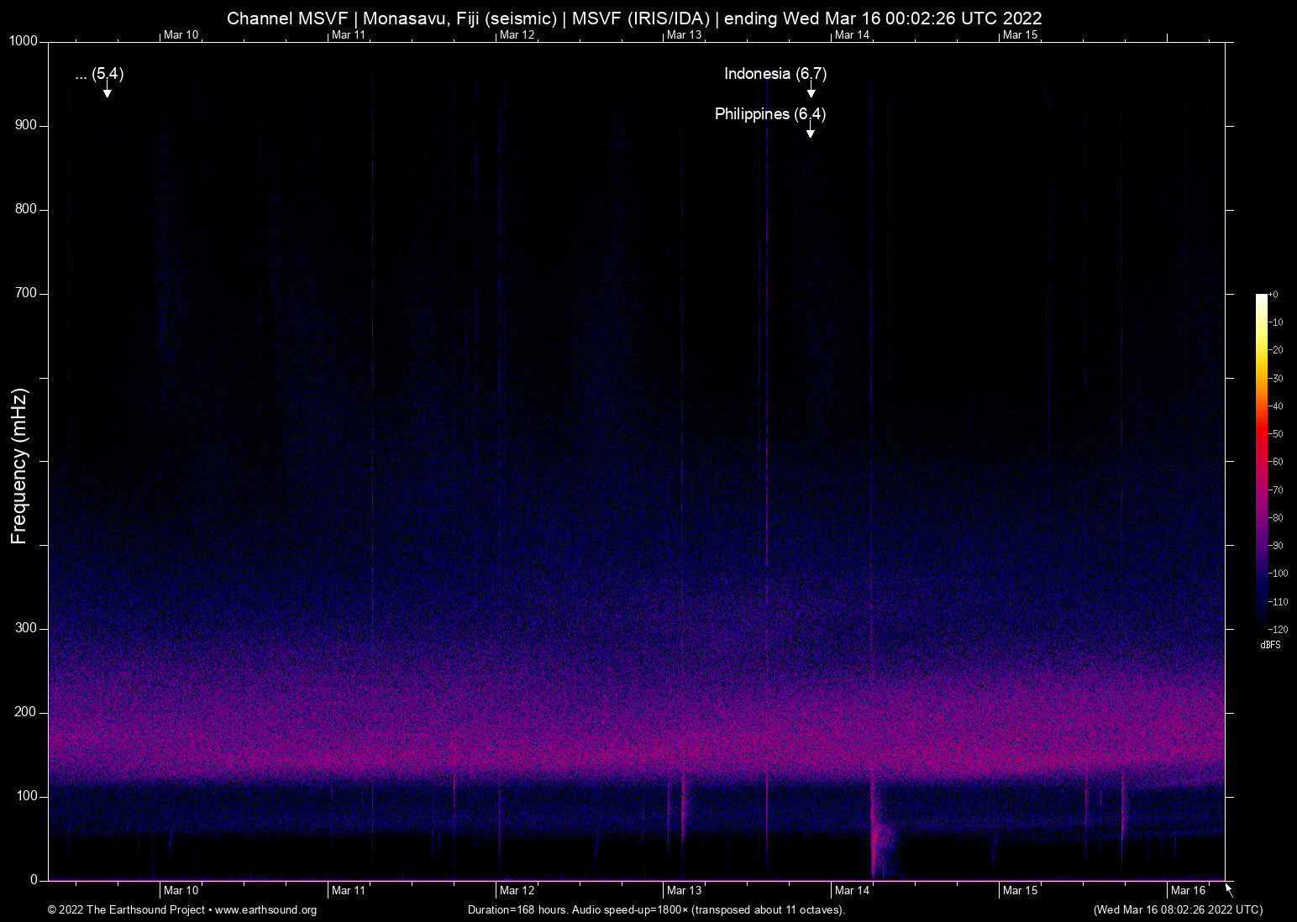1297x922 pixels.
Task: Click the arrow beneath the (5.4) event label
Action: tap(107, 91)
